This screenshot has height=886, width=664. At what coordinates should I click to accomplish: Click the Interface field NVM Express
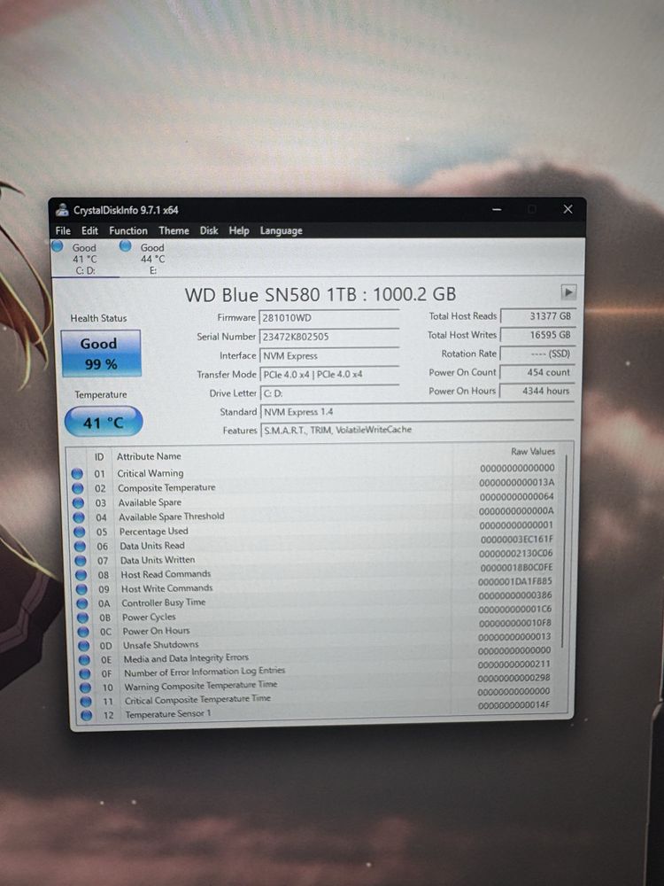click(329, 356)
